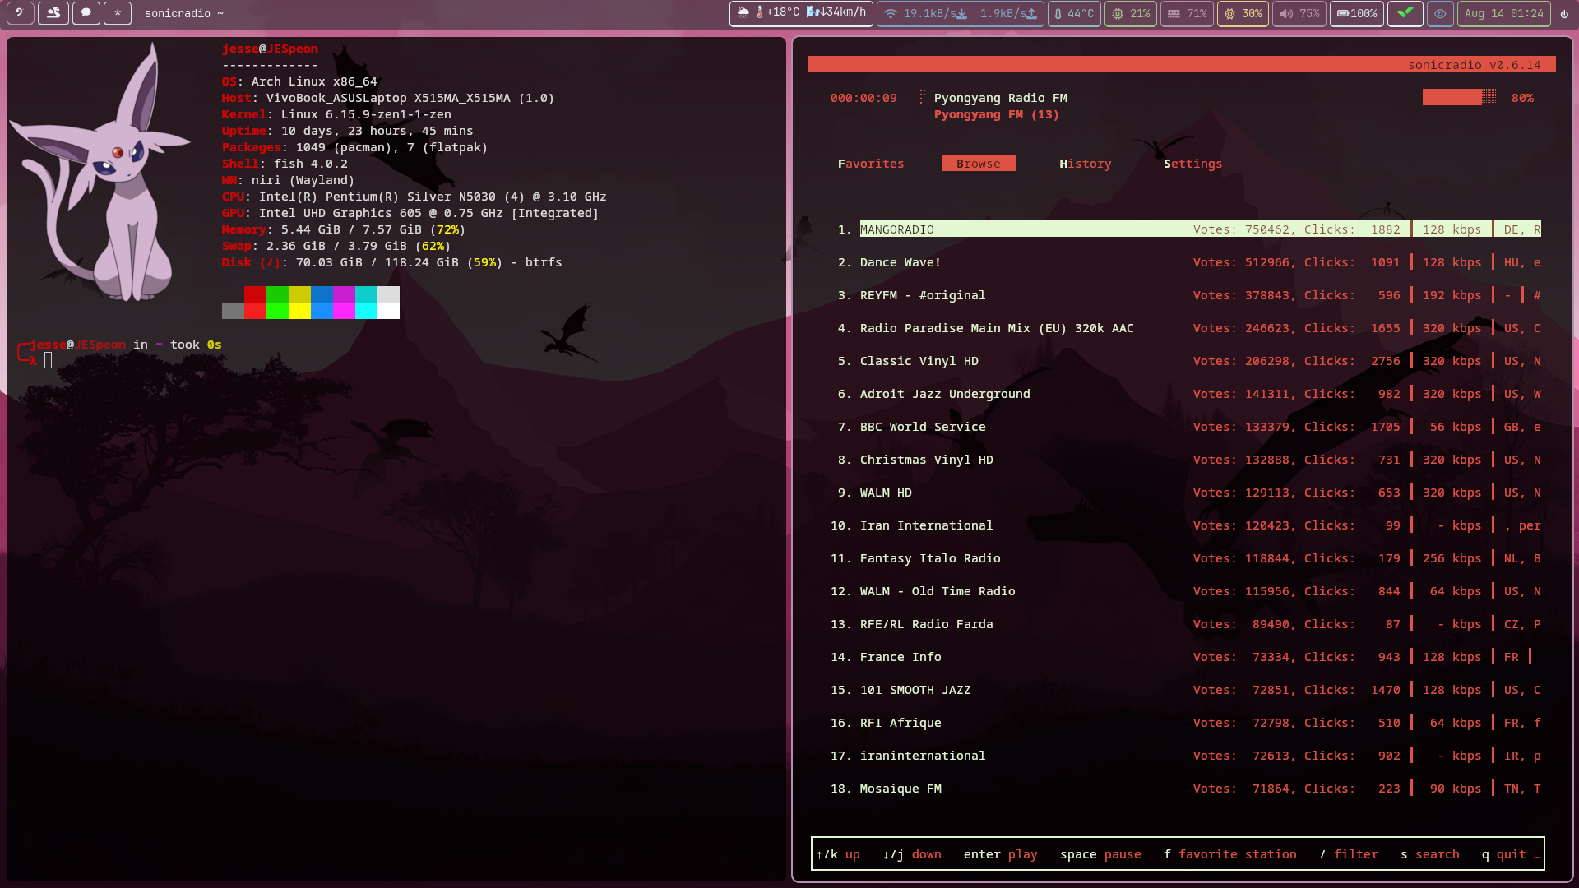Switch to the chat bubble workspace
The height and width of the screenshot is (888, 1579).
(86, 13)
